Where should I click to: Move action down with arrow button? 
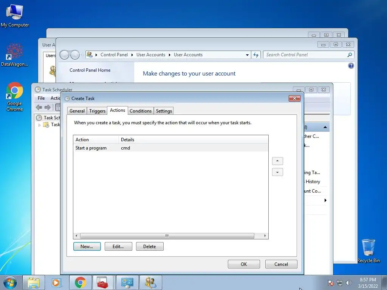pyautogui.click(x=277, y=172)
